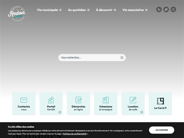Submit search with the search bar magnifier icon
This screenshot has width=184, height=138.
pyautogui.click(x=122, y=57)
